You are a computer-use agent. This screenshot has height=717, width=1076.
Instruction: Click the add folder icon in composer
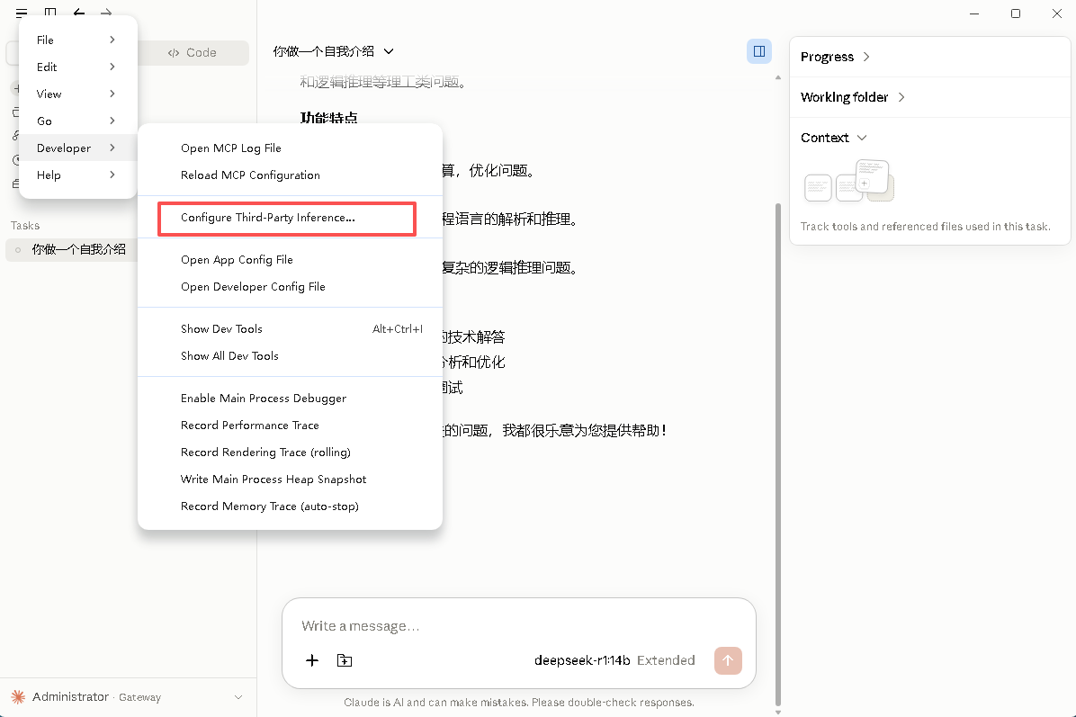click(x=345, y=660)
